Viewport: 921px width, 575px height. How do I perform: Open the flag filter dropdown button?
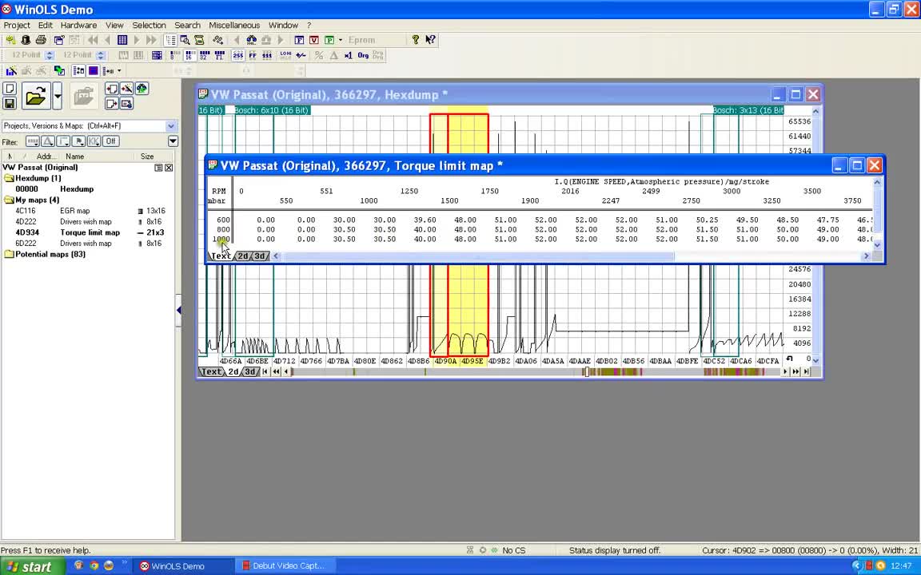78,141
